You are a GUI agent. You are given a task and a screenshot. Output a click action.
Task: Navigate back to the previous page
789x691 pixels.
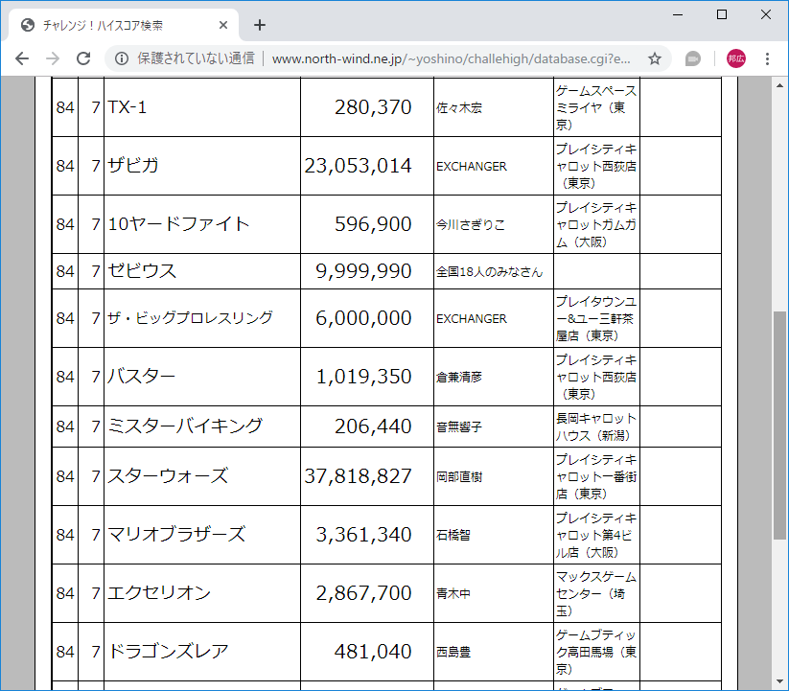click(21, 58)
